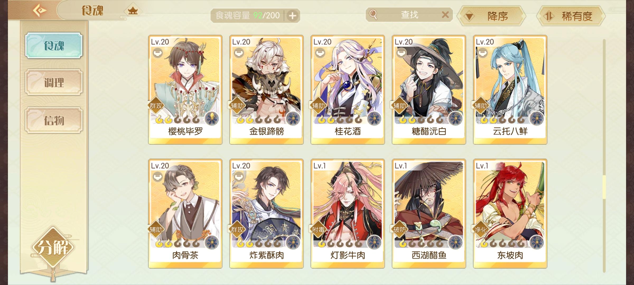Open the 稀有度 sort dropdown
634x285 pixels.
tap(571, 16)
